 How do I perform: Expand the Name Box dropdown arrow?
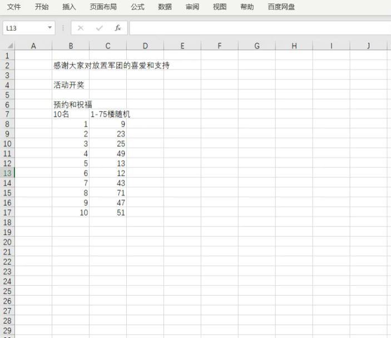click(x=50, y=28)
